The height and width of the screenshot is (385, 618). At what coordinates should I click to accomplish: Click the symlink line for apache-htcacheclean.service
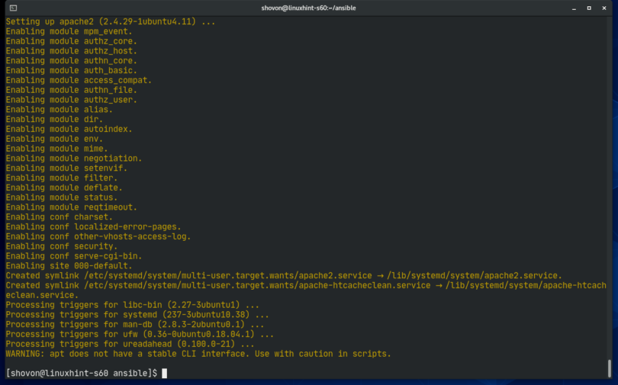pyautogui.click(x=306, y=290)
